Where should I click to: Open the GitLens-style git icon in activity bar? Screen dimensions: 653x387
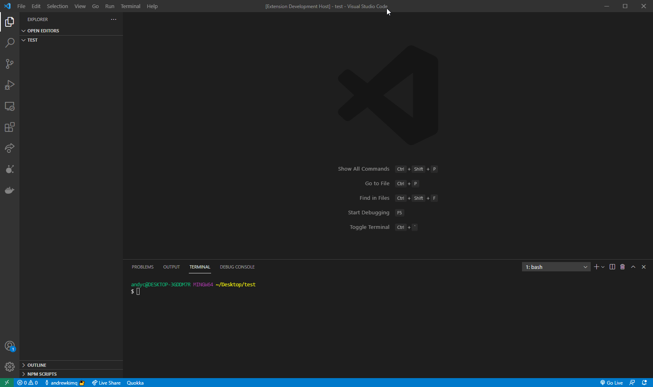10,169
